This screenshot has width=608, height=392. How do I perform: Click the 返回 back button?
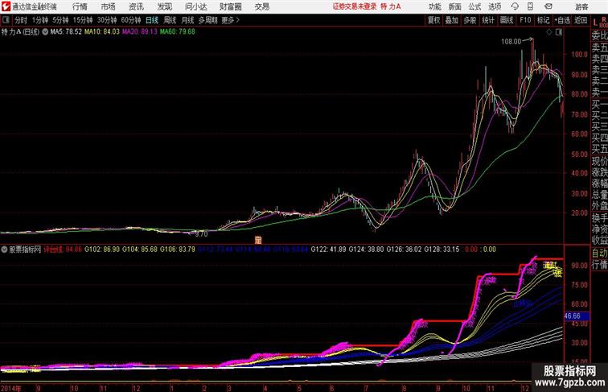click(x=581, y=20)
